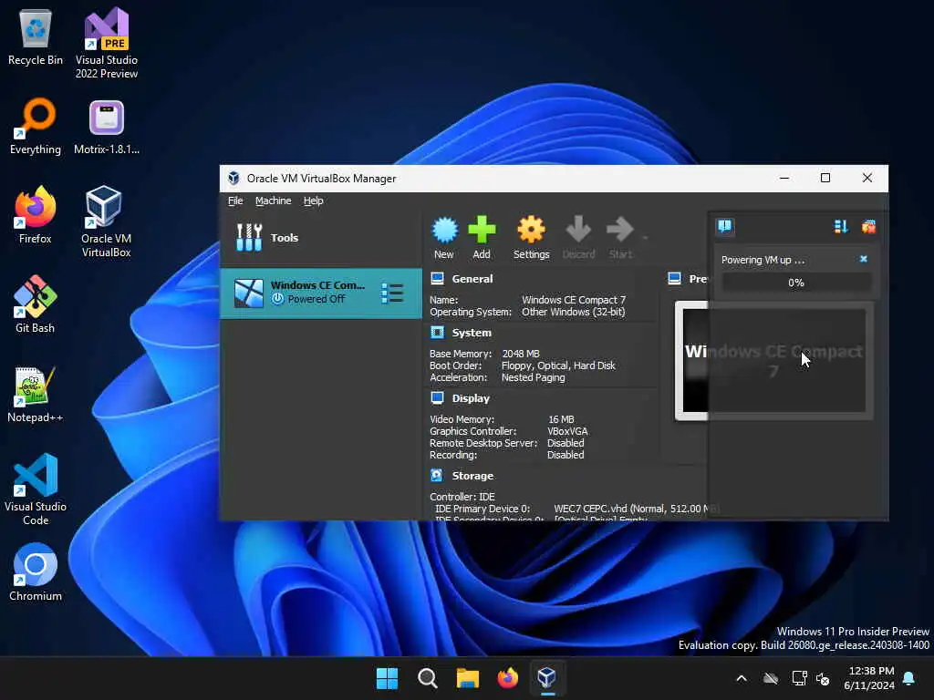Viewport: 934px width, 700px height.
Task: Click the Start toolbar arrow button
Action: (620, 238)
